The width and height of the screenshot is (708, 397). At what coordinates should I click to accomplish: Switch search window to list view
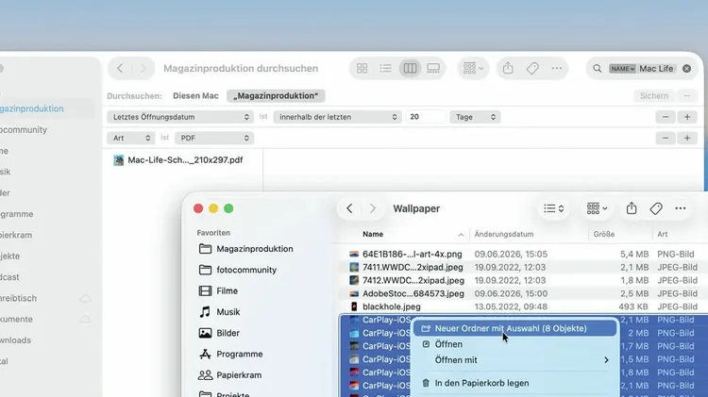(385, 69)
